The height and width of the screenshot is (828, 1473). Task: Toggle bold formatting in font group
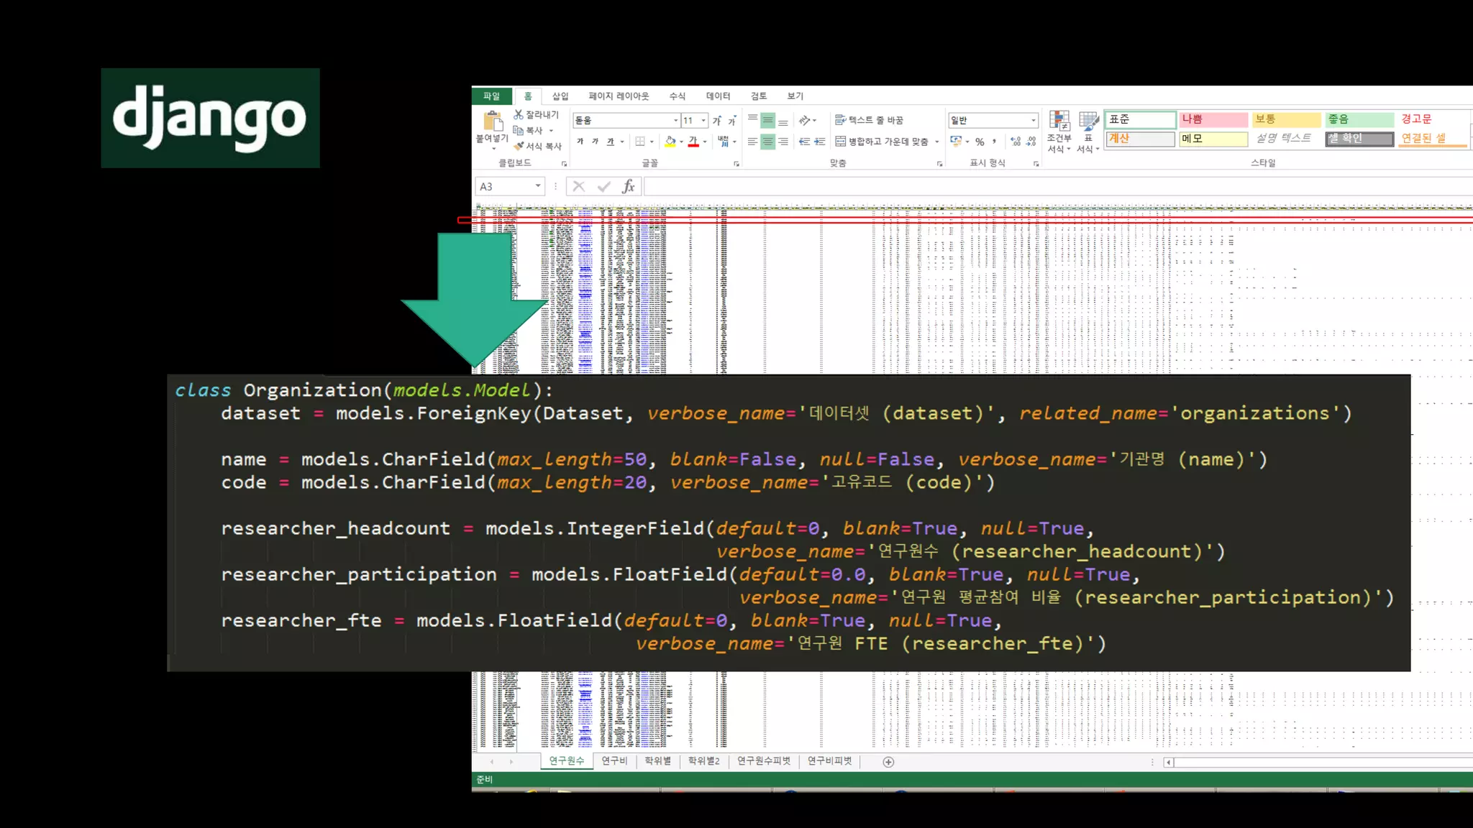[x=580, y=142]
